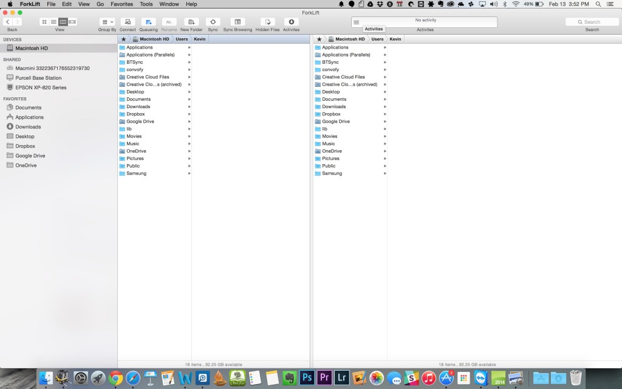
Task: Click the favorites star in the left pane path bar
Action: coord(123,39)
